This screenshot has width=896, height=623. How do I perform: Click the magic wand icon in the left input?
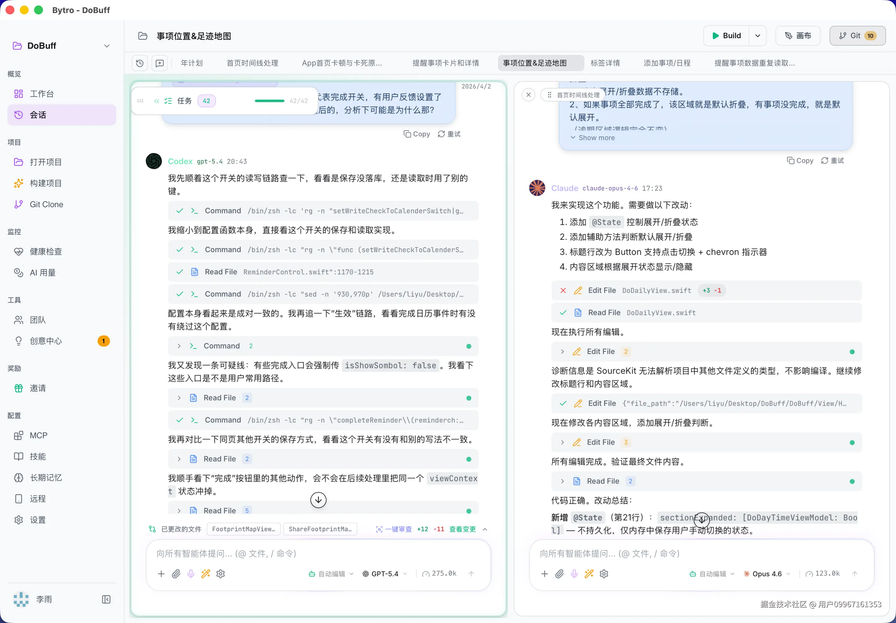(206, 573)
